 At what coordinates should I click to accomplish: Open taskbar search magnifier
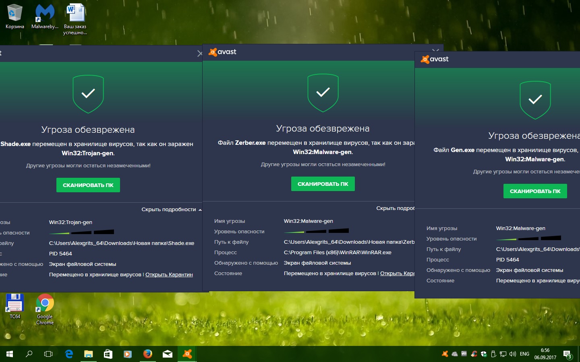[29, 354]
